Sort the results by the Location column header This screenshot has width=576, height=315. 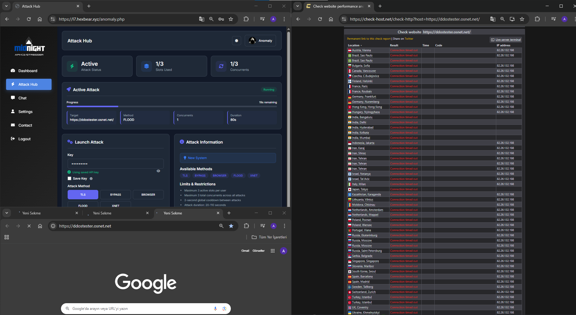(x=355, y=45)
